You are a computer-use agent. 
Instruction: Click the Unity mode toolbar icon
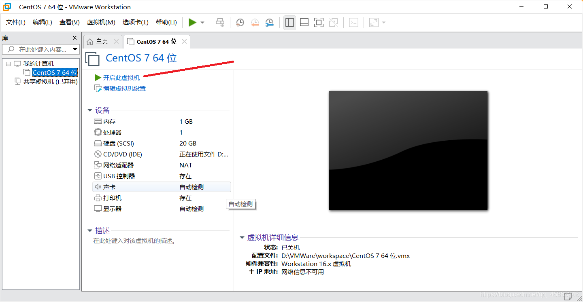[x=334, y=23]
